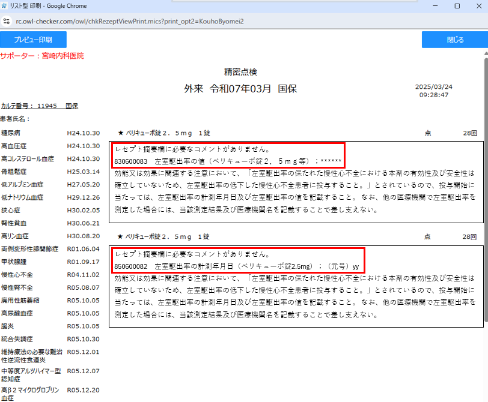Close the Chrome window

click(479, 6)
